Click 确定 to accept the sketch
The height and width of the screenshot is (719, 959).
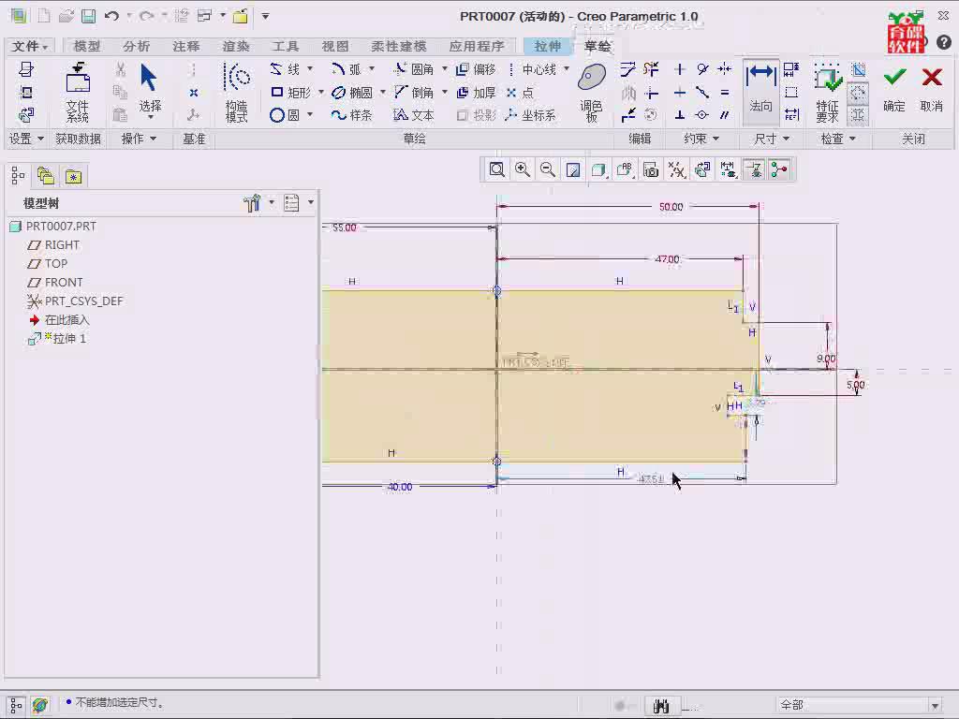coord(894,90)
